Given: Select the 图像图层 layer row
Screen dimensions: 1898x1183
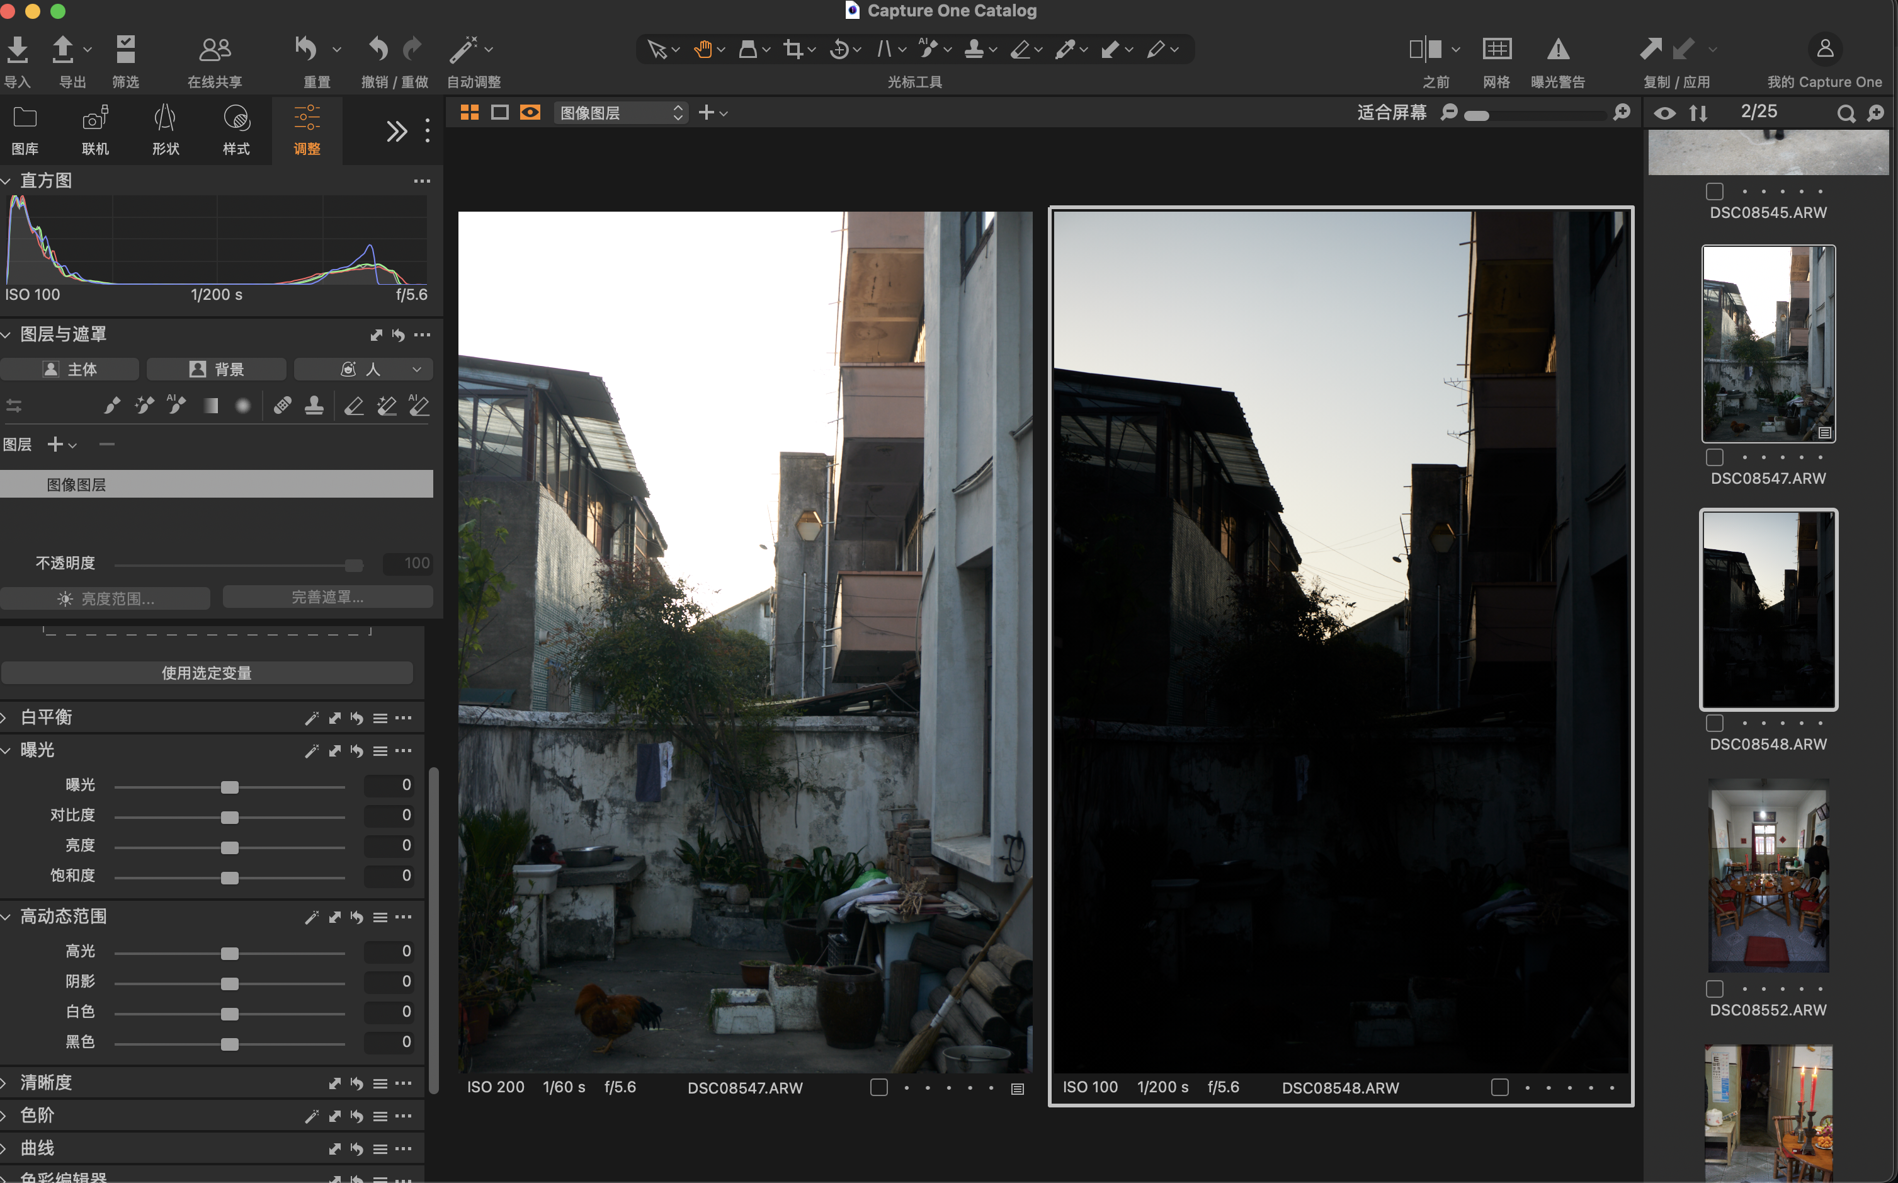Looking at the screenshot, I should [x=217, y=484].
